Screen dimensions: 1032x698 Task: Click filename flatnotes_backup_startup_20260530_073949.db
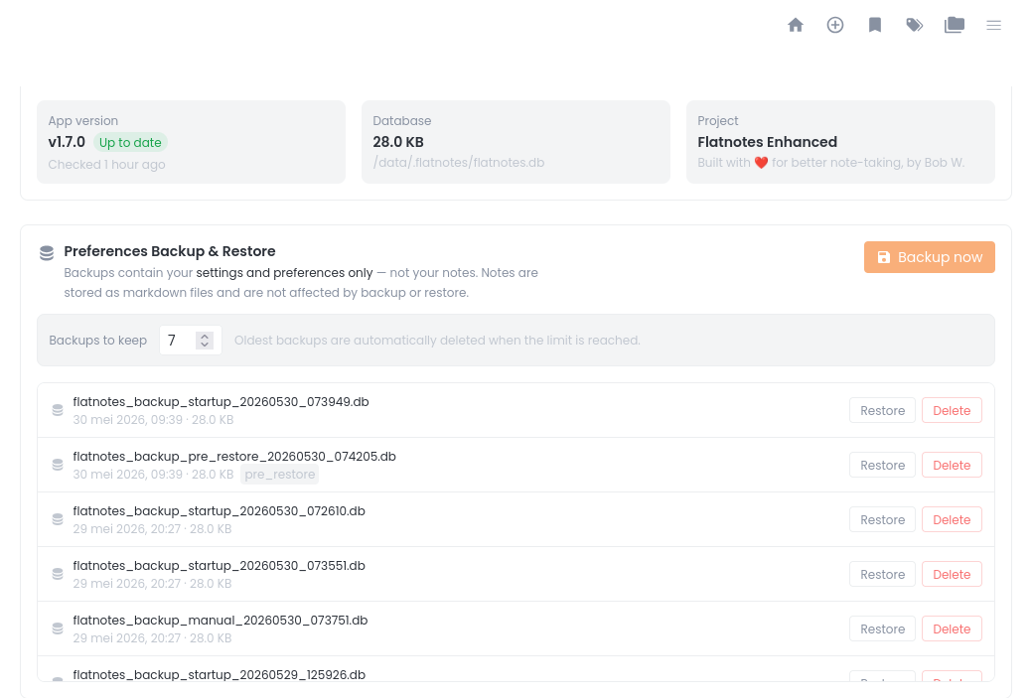(x=221, y=402)
